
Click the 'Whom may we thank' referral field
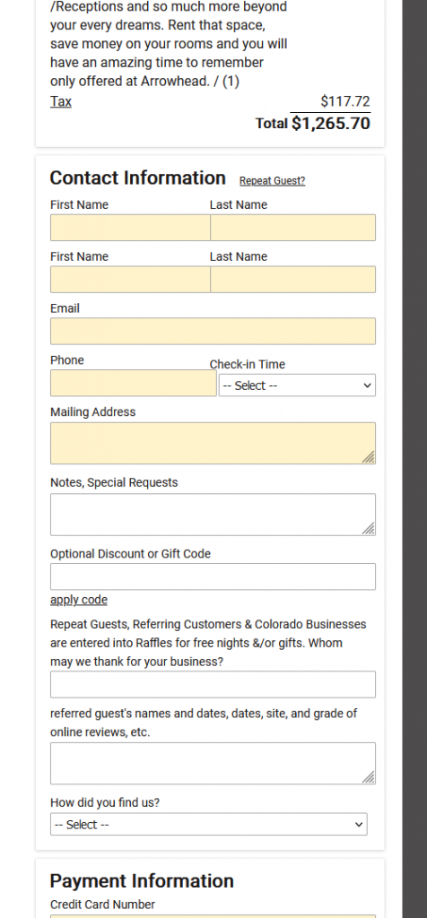click(x=213, y=684)
